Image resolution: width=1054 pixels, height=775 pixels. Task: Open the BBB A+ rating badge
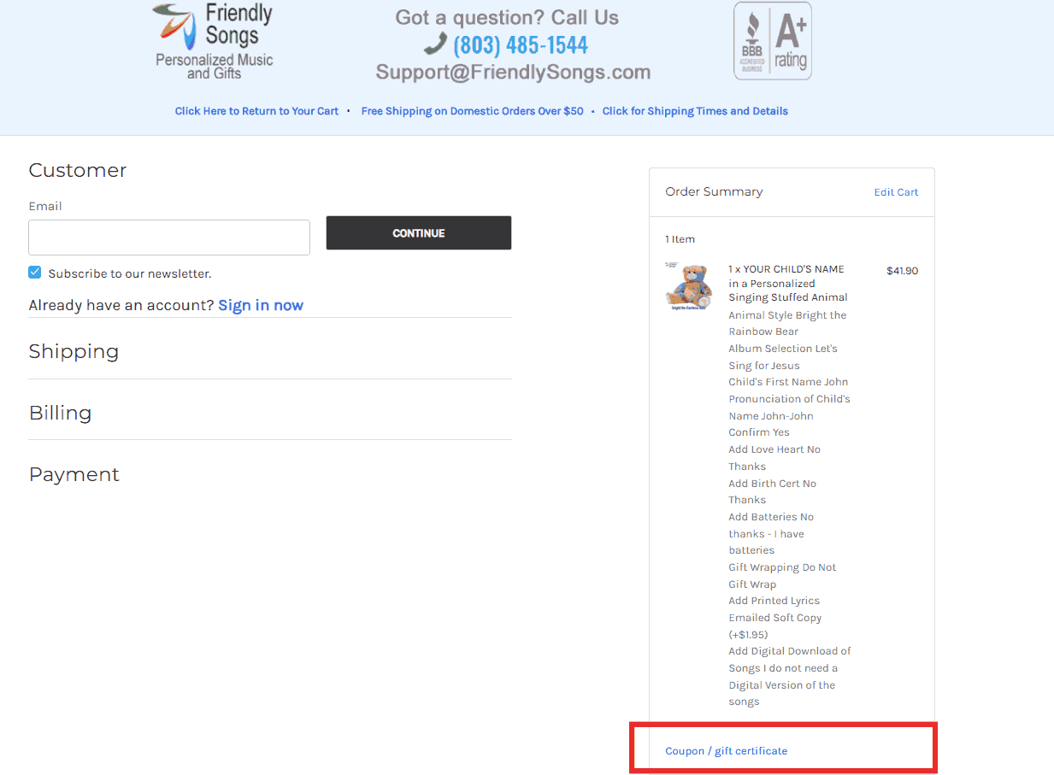click(x=772, y=41)
